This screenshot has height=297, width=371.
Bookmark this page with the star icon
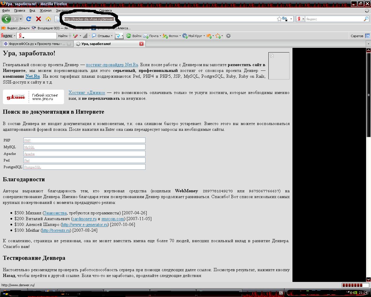point(279,19)
